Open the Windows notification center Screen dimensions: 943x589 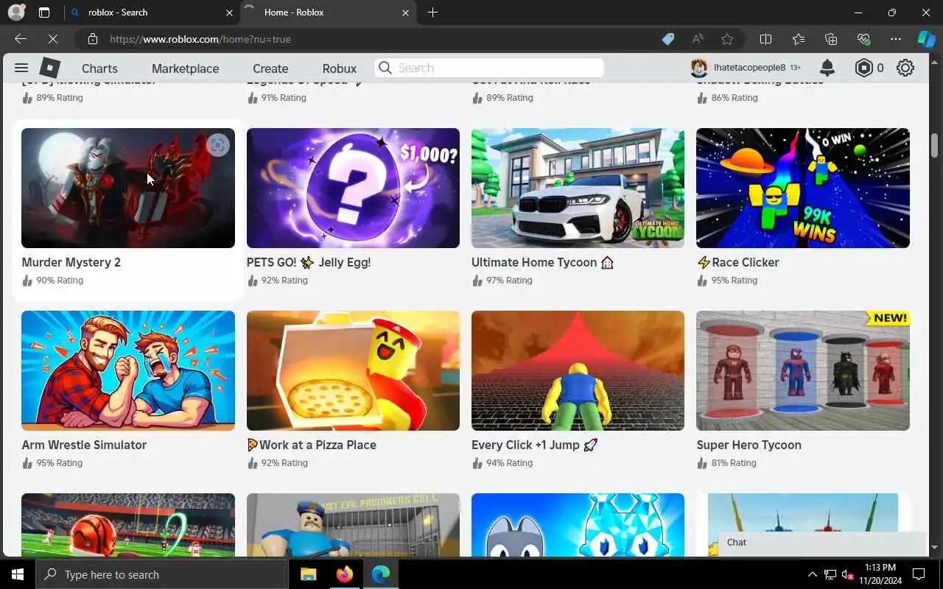click(x=919, y=574)
